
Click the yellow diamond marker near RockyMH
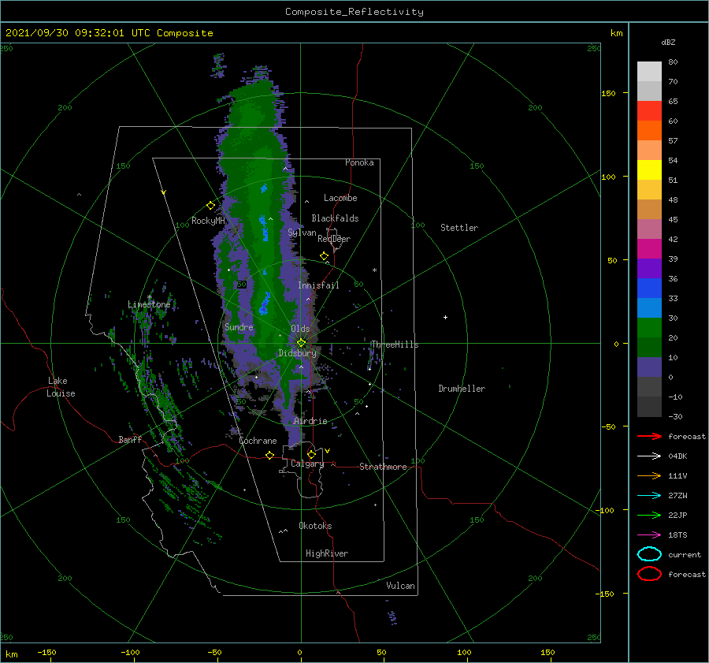point(210,206)
